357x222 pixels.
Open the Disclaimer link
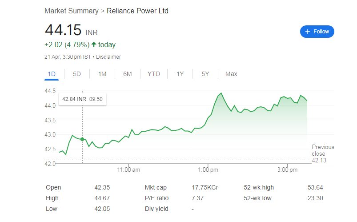tap(108, 57)
